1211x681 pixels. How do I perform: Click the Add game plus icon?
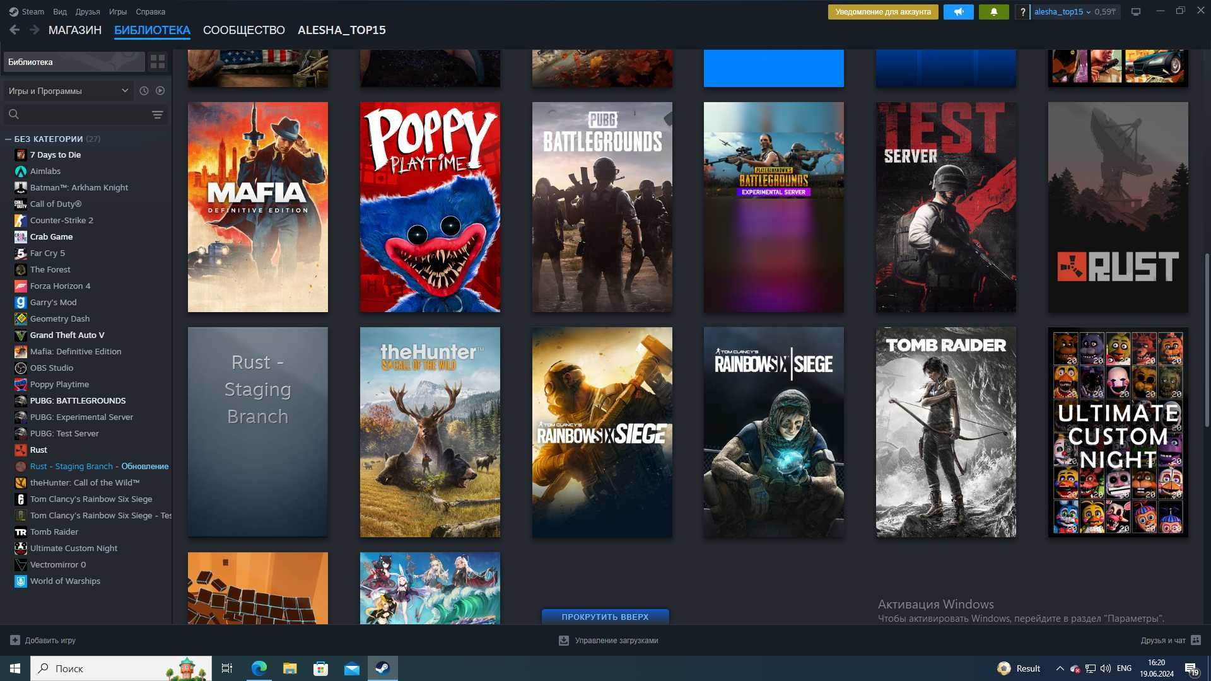tap(15, 640)
